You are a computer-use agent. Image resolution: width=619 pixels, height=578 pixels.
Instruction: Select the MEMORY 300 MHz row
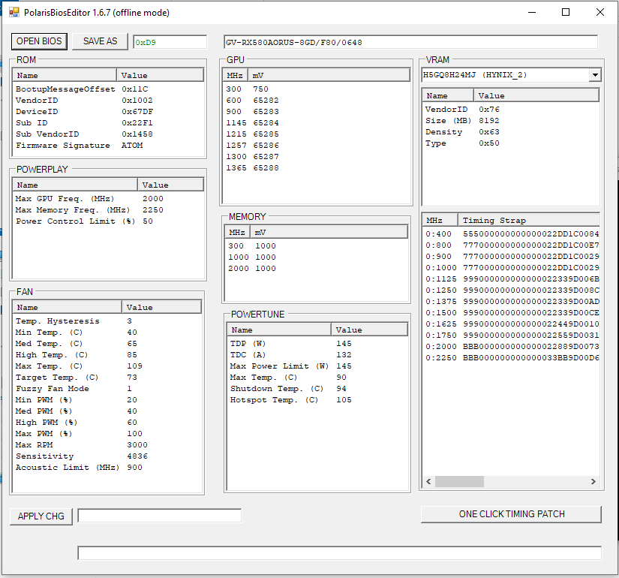[x=317, y=245]
